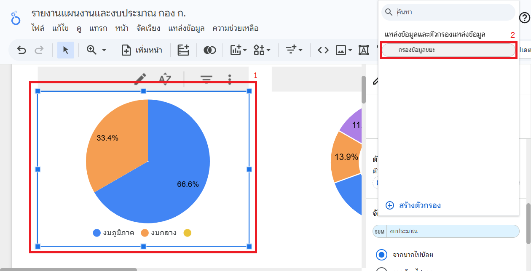Select the pointer selection mode tool
The height and width of the screenshot is (271, 531).
tap(65, 50)
